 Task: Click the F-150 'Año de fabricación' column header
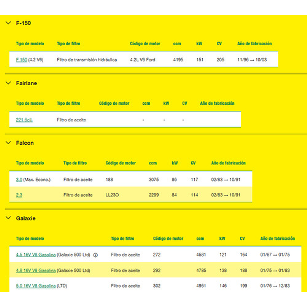click(x=254, y=44)
